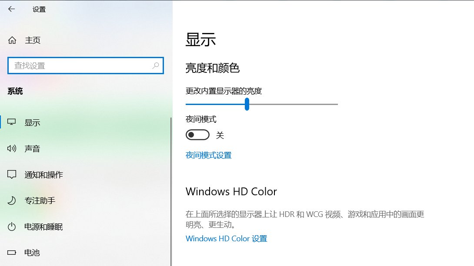Click the search magnifier icon
This screenshot has width=474, height=266.
pos(156,66)
